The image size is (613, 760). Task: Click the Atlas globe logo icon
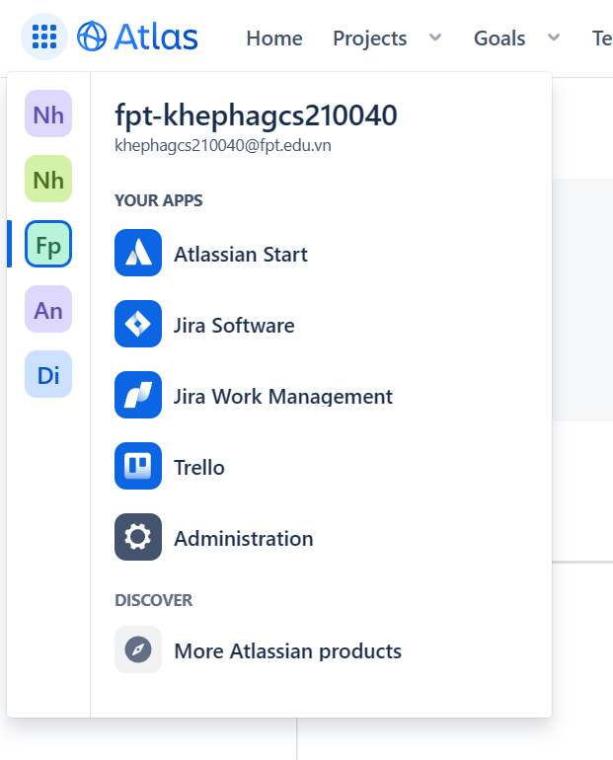coord(92,37)
